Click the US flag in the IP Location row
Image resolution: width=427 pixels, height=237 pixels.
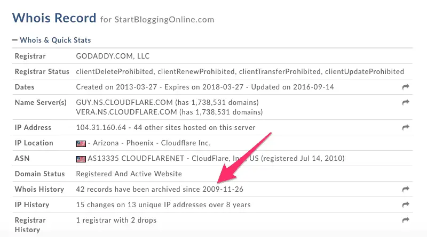point(81,143)
